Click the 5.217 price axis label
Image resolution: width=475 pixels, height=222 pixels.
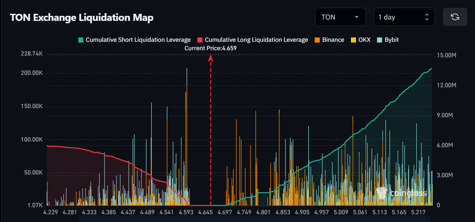[x=418, y=212]
